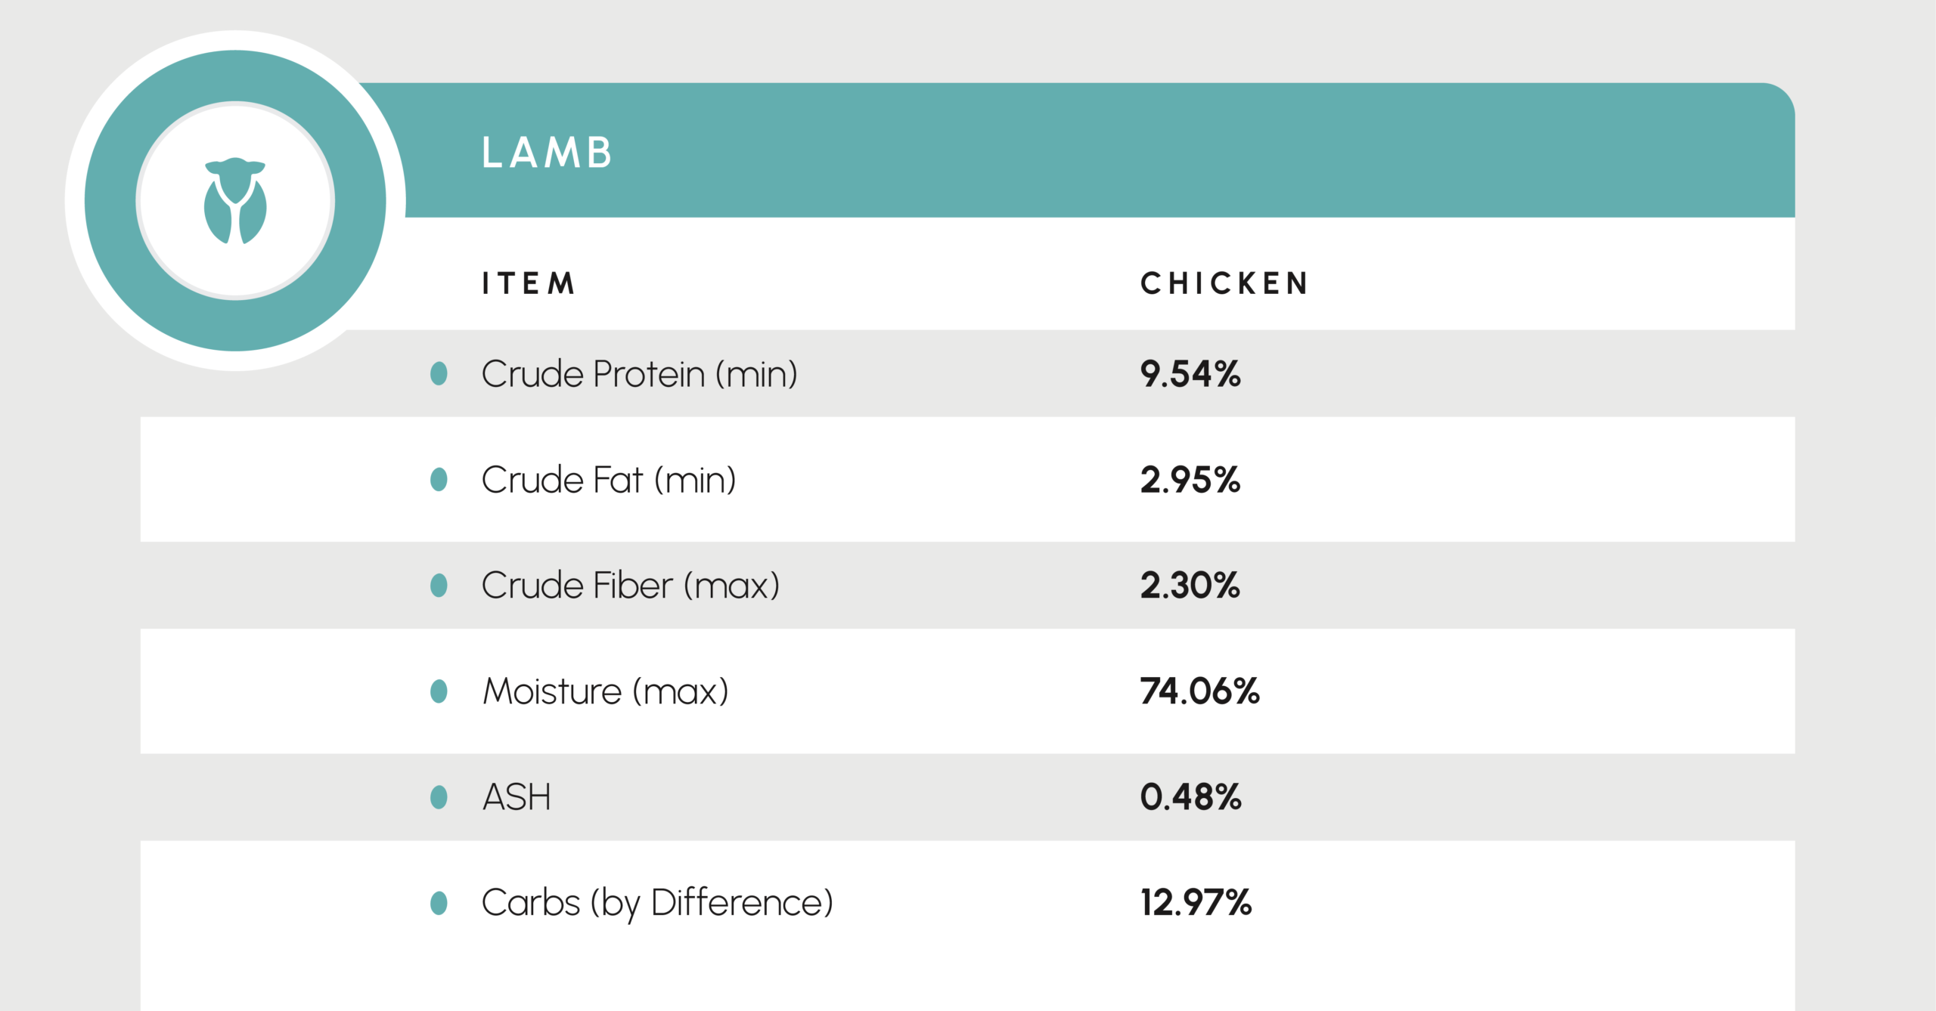Click the bullet beside Crude Fiber

[x=439, y=585]
